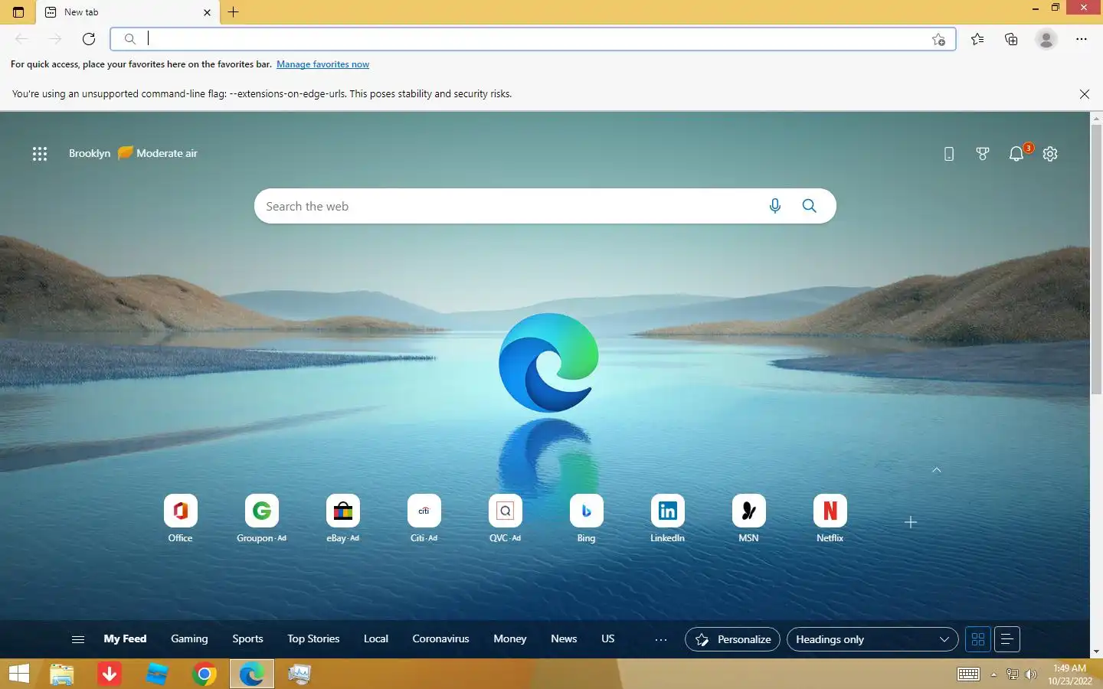Open the vertical tabs actions menu icon
This screenshot has width=1103, height=689.
pos(18,12)
